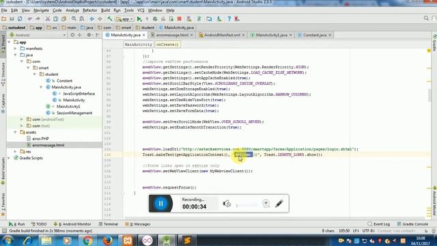This screenshot has width=437, height=246.
Task: Open the Terminal tool window
Action: pos(109,224)
